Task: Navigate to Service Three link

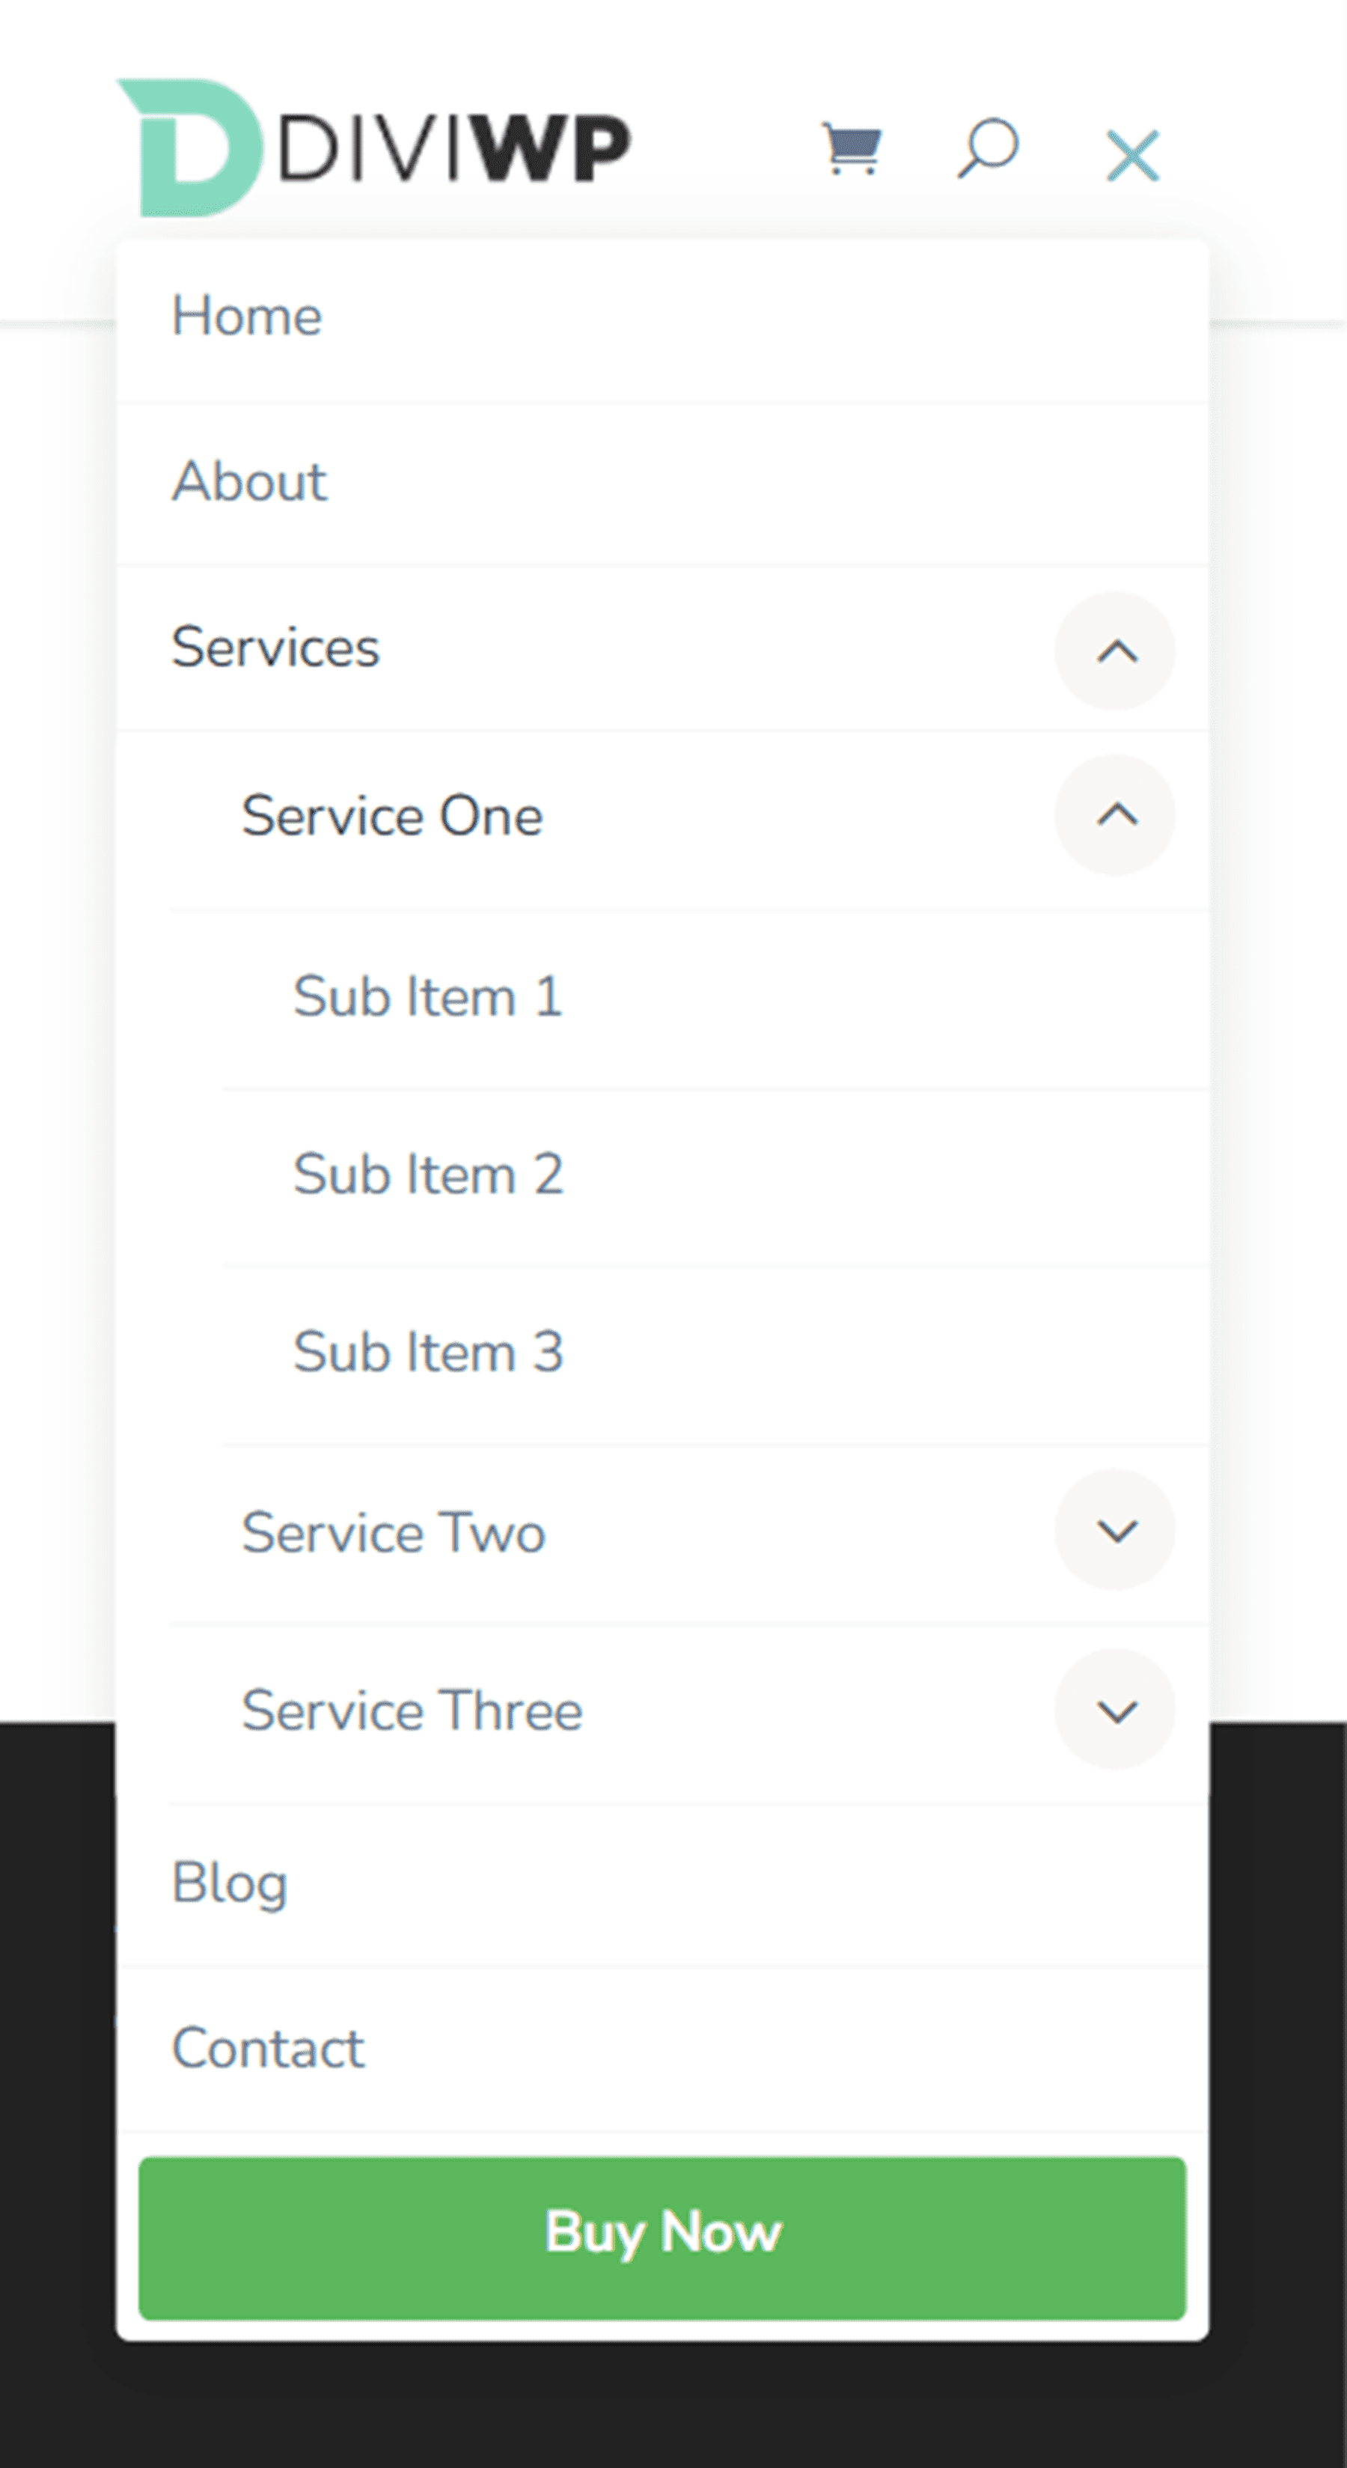Action: (412, 1711)
